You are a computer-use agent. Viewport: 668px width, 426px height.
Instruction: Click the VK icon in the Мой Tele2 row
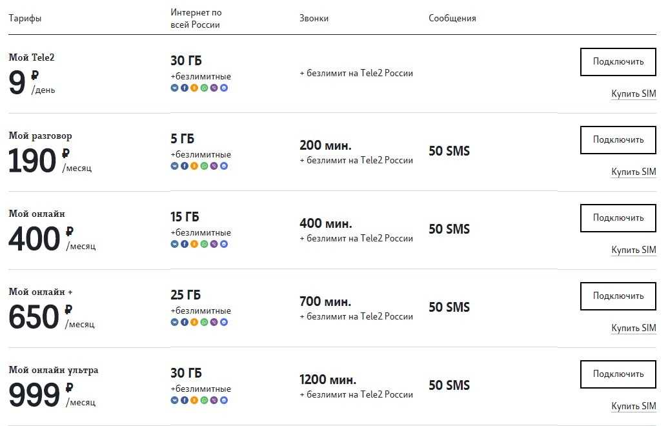175,88
